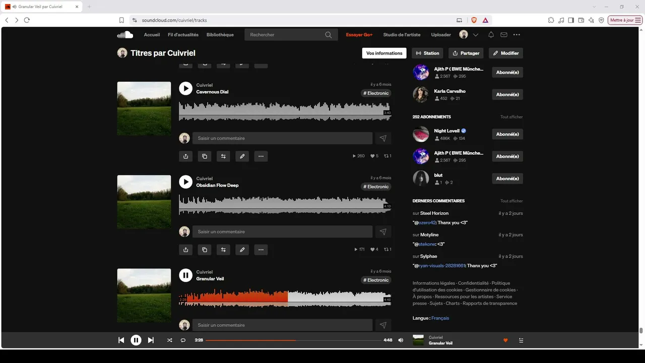Click the comment field under Cavernous Dial
This screenshot has height=363, width=645.
[282, 138]
